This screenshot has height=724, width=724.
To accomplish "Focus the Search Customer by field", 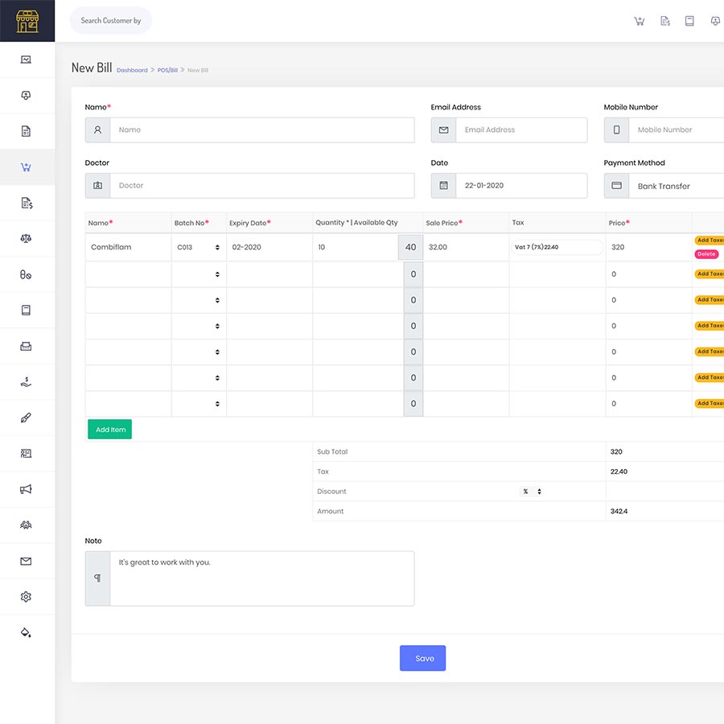I will coord(111,21).
